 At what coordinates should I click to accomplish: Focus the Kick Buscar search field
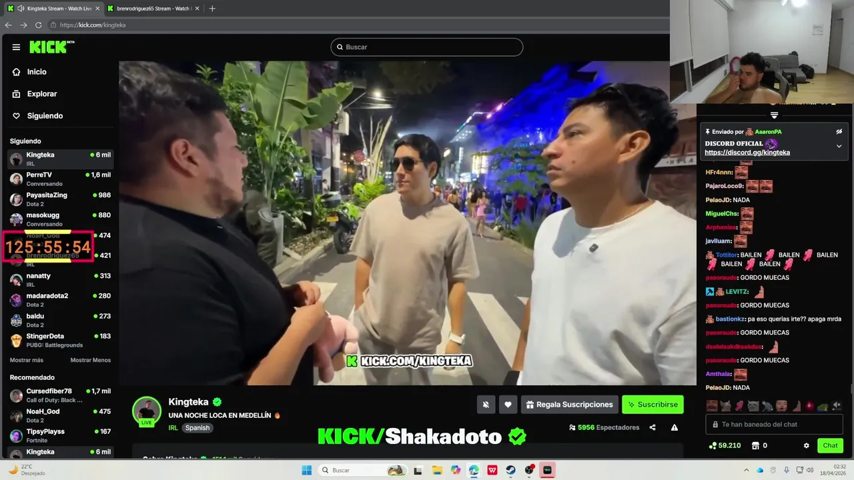point(427,47)
